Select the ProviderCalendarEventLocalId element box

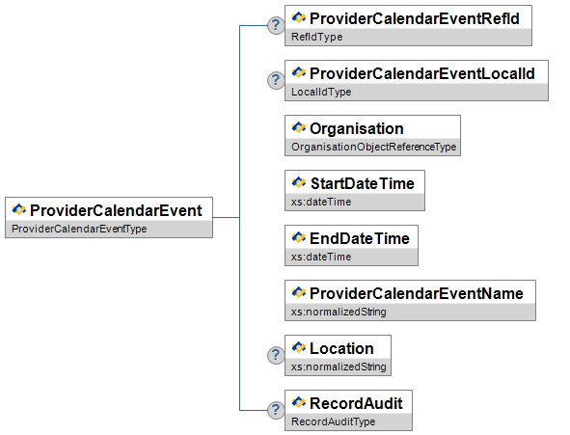pyautogui.click(x=417, y=80)
